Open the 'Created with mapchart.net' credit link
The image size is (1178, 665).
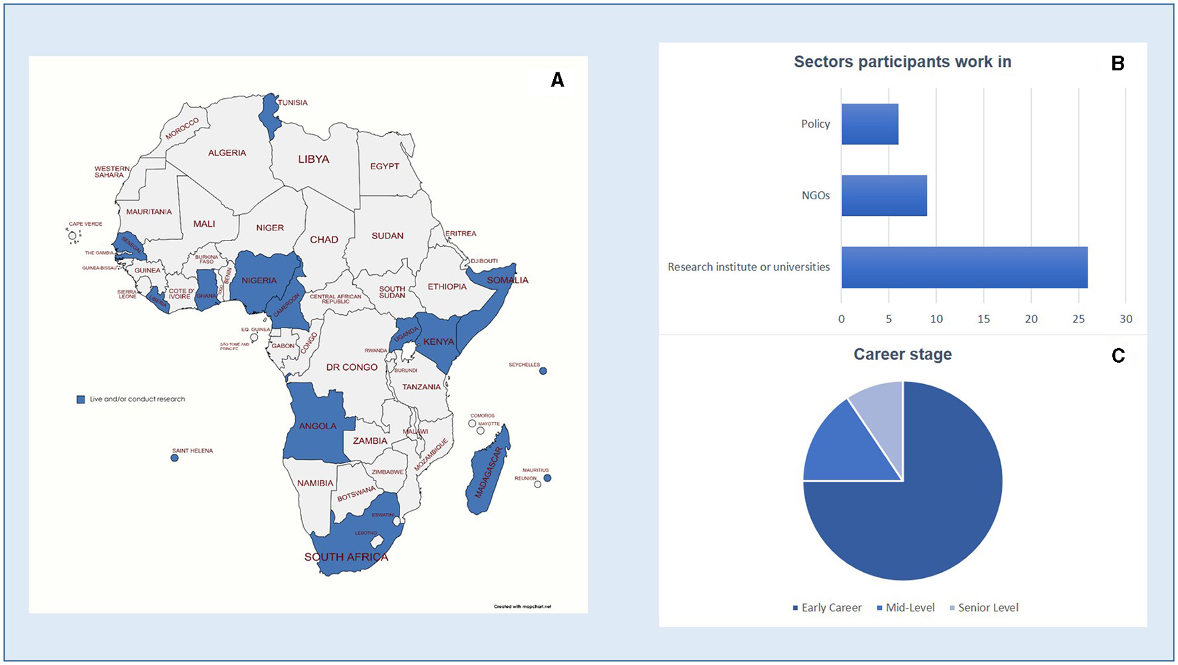[522, 607]
